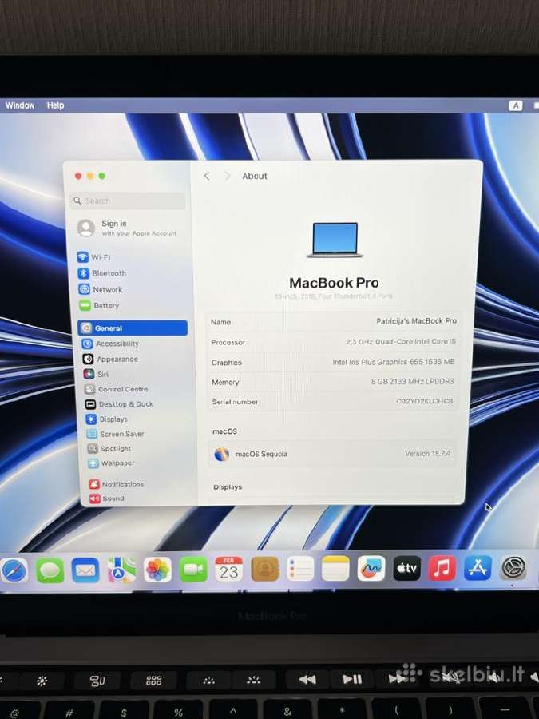Image resolution: width=539 pixels, height=719 pixels.
Task: Select Network in the sidebar
Action: (x=101, y=289)
